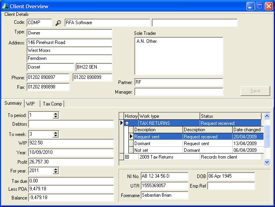Click the DOB field 06 Apr 1945

pos(231,176)
